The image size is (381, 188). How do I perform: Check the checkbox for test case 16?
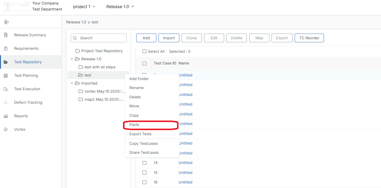(144, 182)
